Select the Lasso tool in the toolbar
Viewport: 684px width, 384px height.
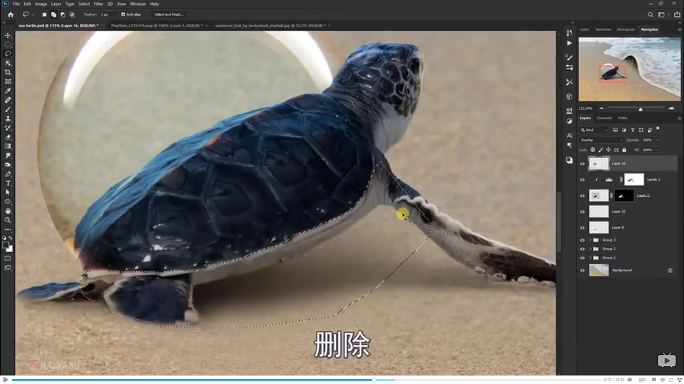pos(7,55)
